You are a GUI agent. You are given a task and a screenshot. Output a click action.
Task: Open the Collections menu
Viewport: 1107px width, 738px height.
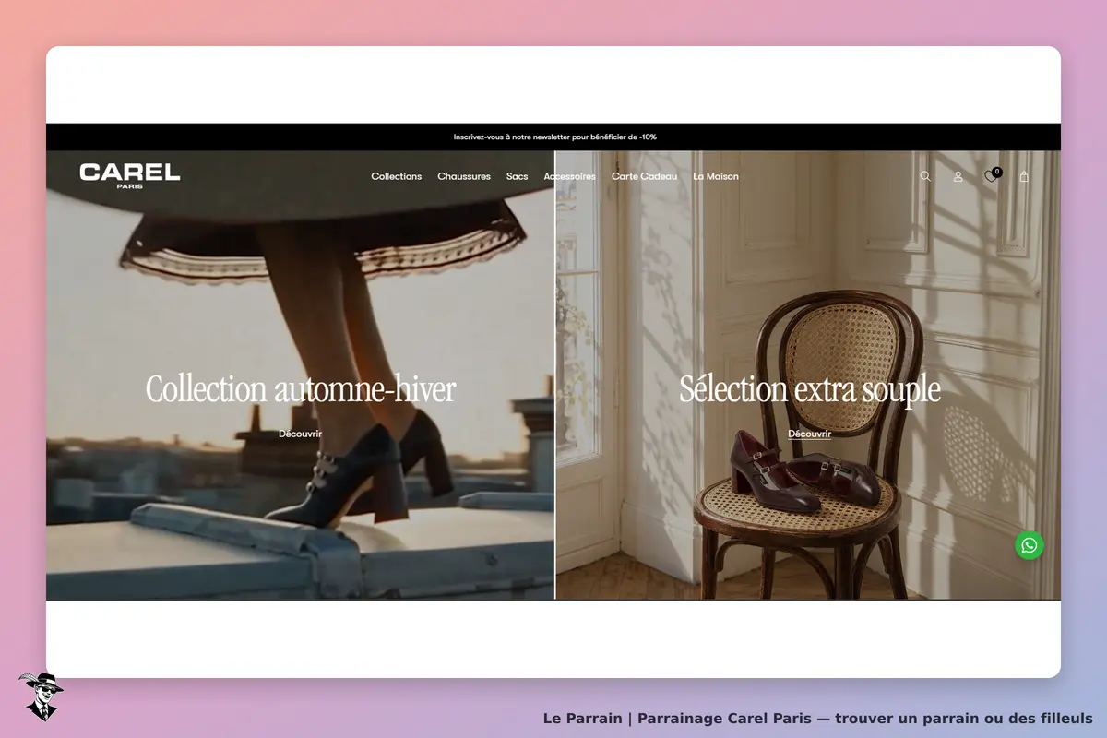[x=397, y=176]
